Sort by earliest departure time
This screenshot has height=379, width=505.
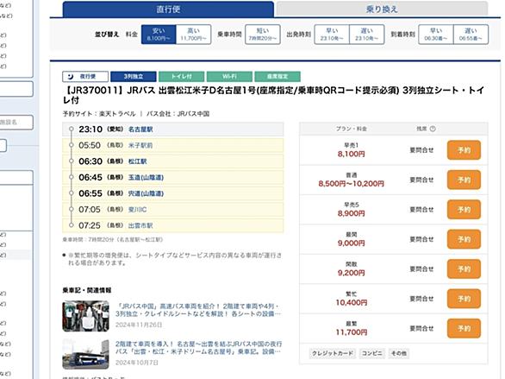coord(332,35)
